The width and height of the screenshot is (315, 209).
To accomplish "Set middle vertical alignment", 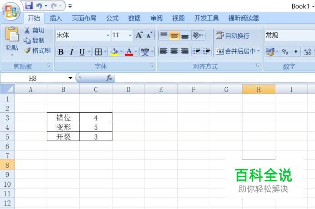I will [174, 35].
